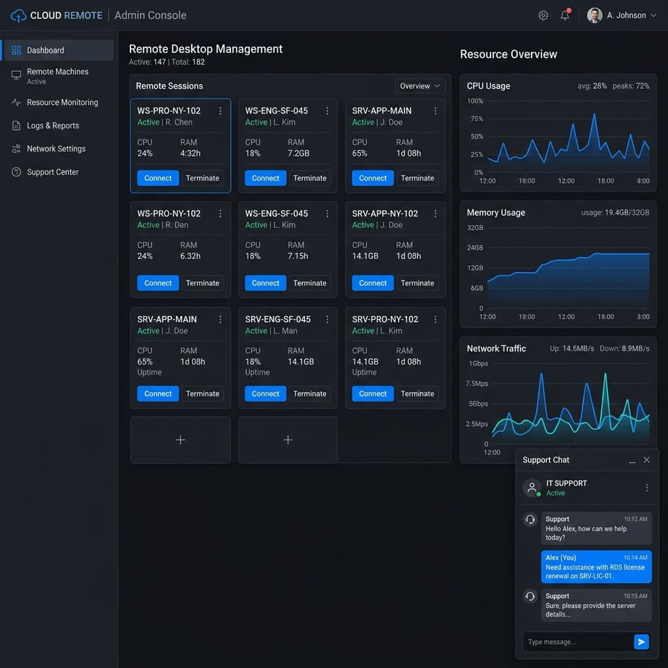Open the A. Johnson account menu
Screen dimensions: 668x668
pos(622,16)
